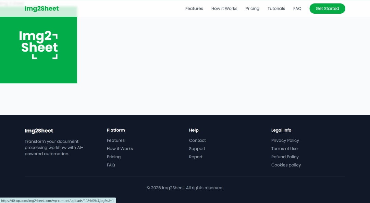Click the status bar image URL
Image resolution: width=370 pixels, height=203 pixels.
pos(58,201)
